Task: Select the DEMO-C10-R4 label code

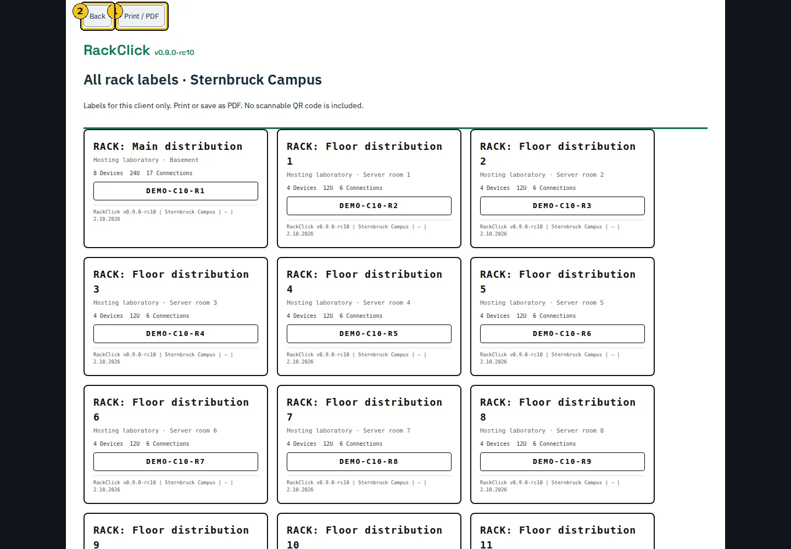Action: (176, 334)
